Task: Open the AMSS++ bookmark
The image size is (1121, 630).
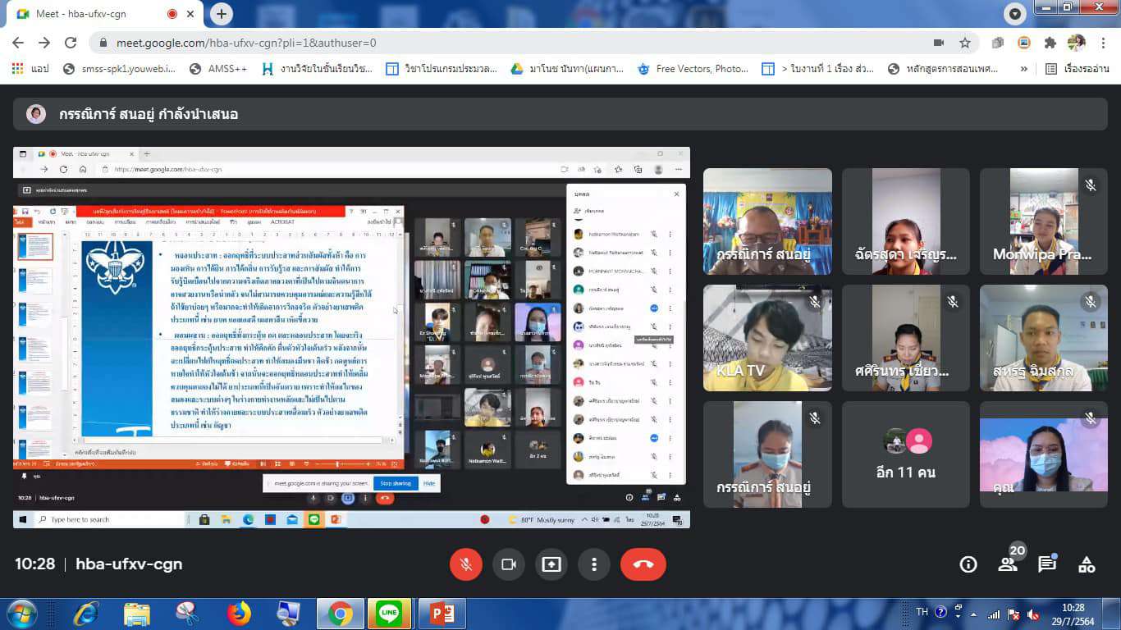Action: [217, 69]
